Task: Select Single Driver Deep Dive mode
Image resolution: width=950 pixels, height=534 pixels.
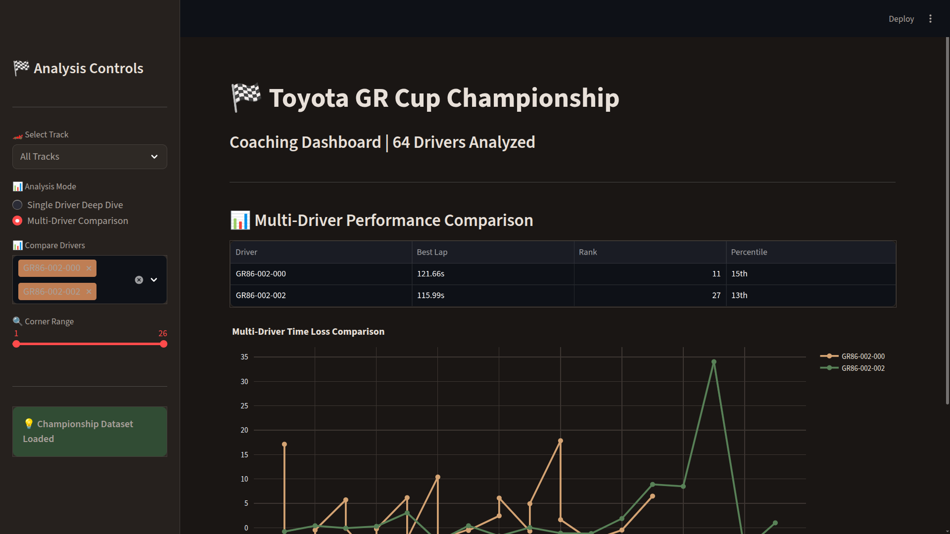Action: pyautogui.click(x=17, y=205)
